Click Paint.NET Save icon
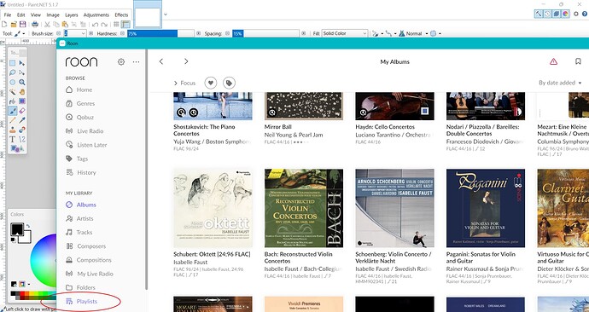This screenshot has height=312, width=589. [x=22, y=25]
